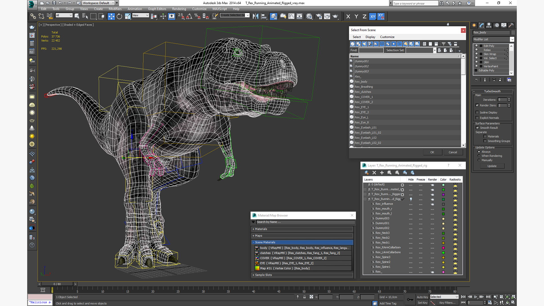This screenshot has width=544, height=306.
Task: Click the Bind to Space Warp icon
Action: [50, 16]
